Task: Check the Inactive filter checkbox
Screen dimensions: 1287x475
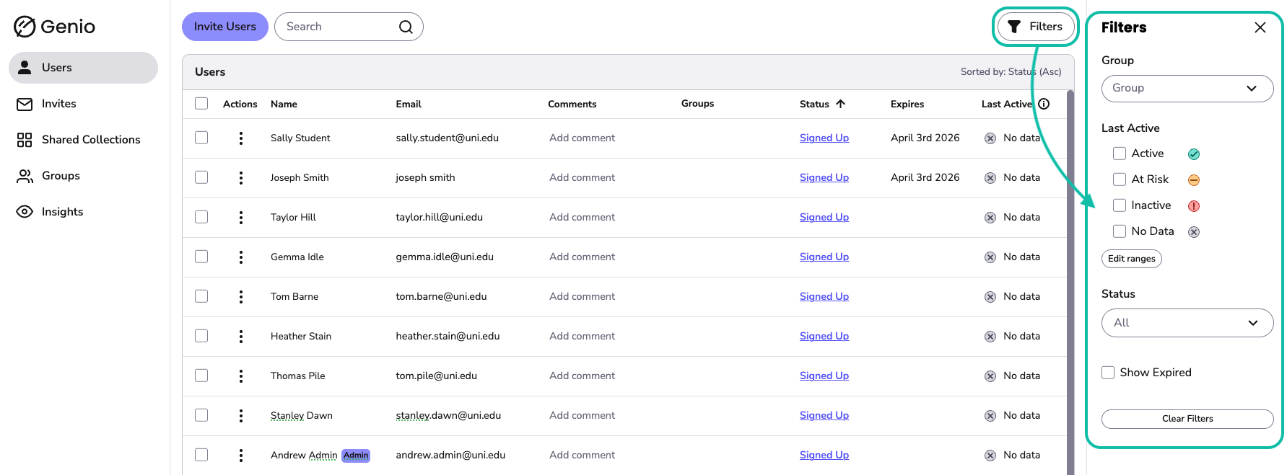Action: tap(1120, 205)
